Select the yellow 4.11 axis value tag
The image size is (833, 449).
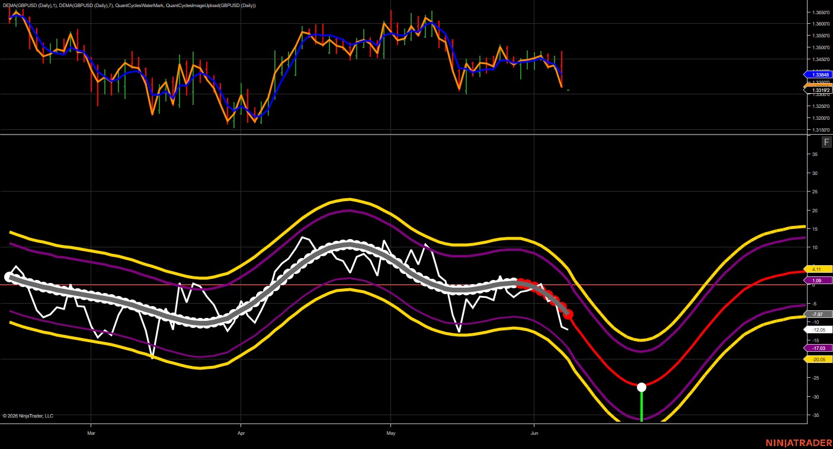point(818,269)
